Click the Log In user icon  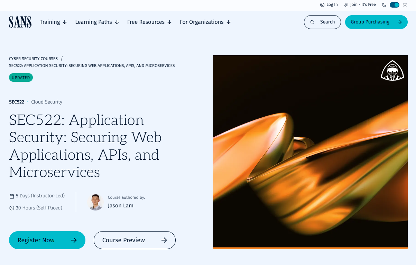pos(322,5)
